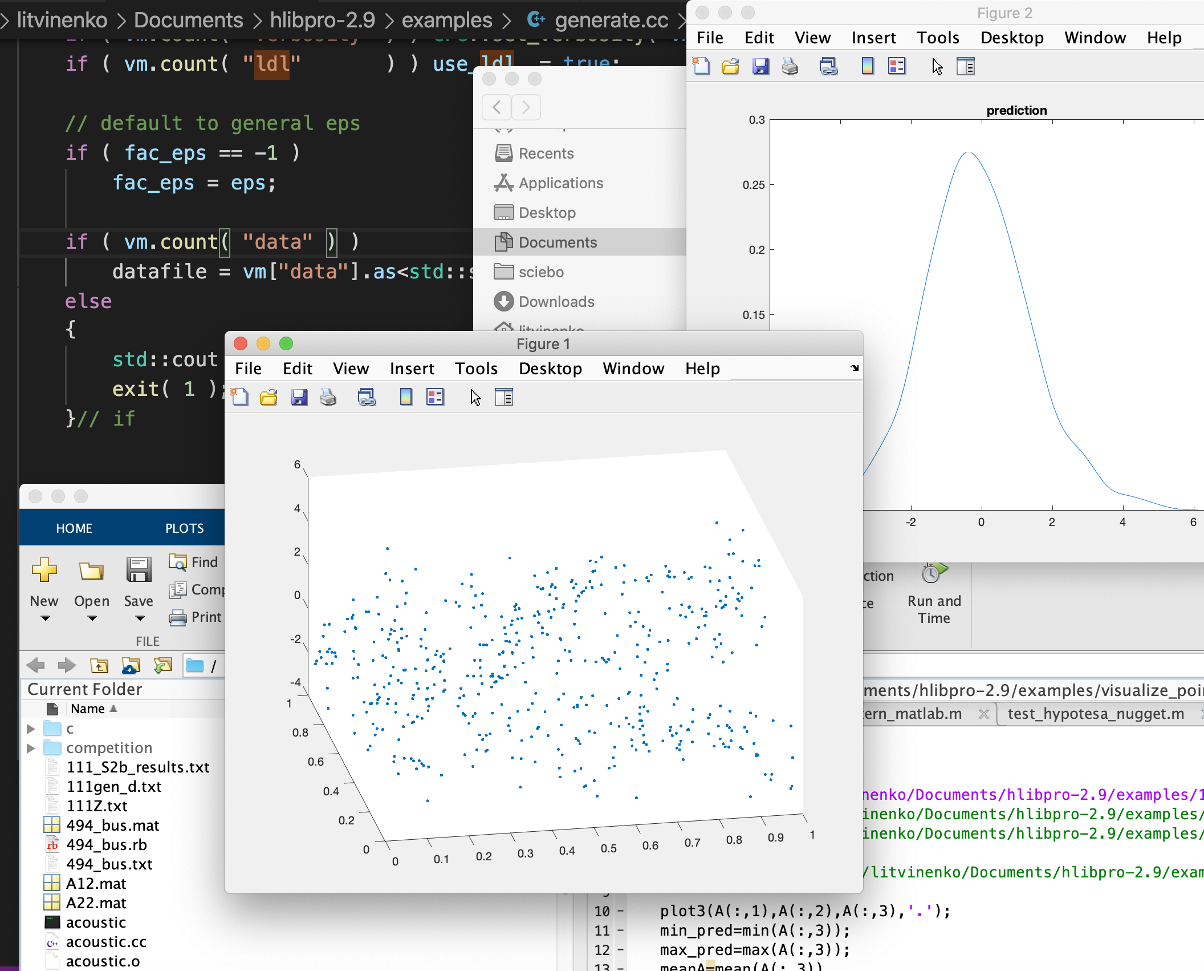
Task: Open the test_hypotesa_nugget.m editor tab
Action: coord(1097,713)
